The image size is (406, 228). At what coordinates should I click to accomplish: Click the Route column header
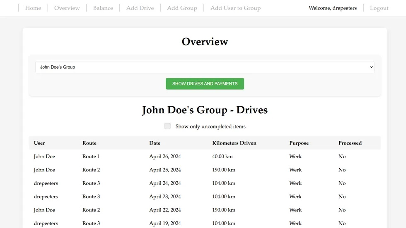tap(89, 143)
